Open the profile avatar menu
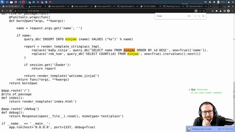 pyautogui.click(x=228, y=11)
